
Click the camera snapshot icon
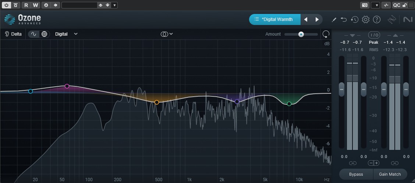coord(365,5)
